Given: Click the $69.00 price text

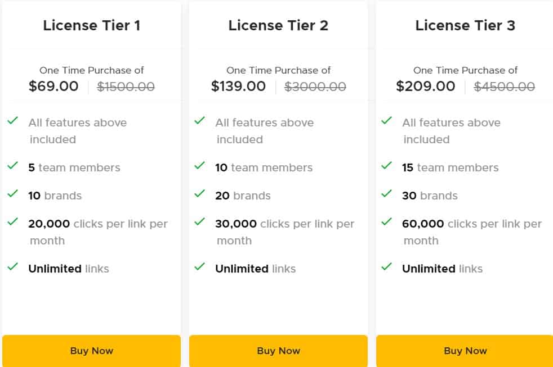Looking at the screenshot, I should coord(53,87).
